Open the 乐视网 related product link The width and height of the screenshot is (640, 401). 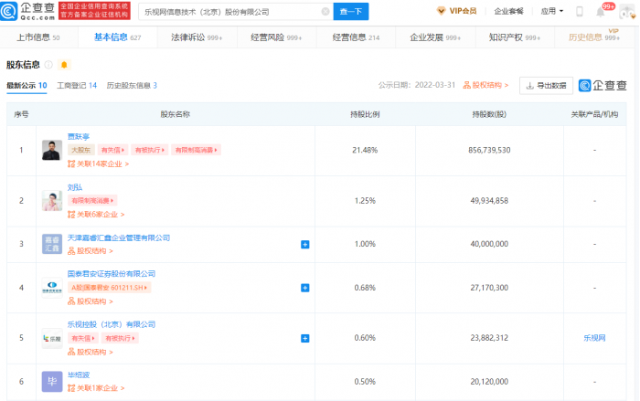point(594,338)
